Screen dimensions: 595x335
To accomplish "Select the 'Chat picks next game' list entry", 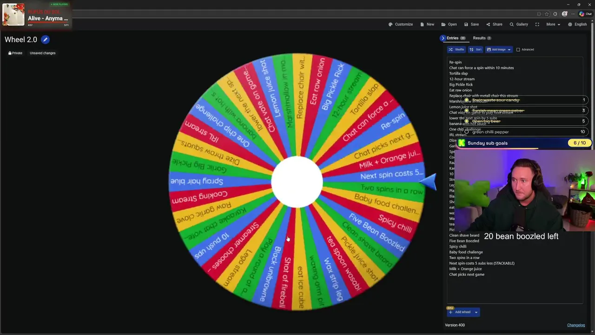I will pos(467,275).
